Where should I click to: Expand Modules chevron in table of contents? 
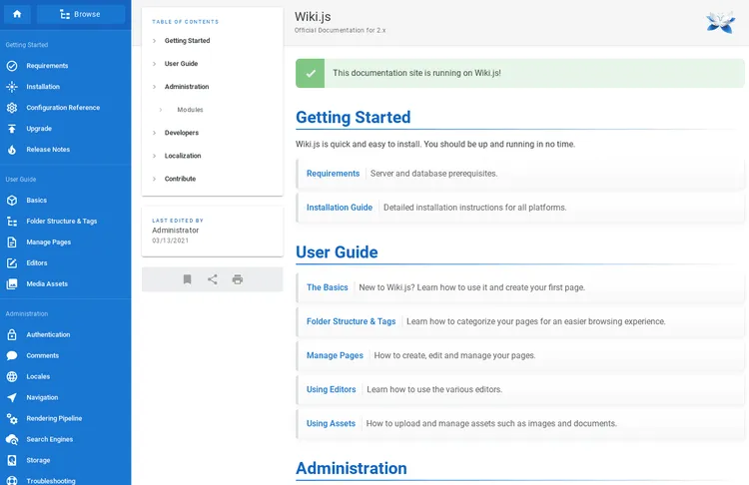click(x=161, y=110)
